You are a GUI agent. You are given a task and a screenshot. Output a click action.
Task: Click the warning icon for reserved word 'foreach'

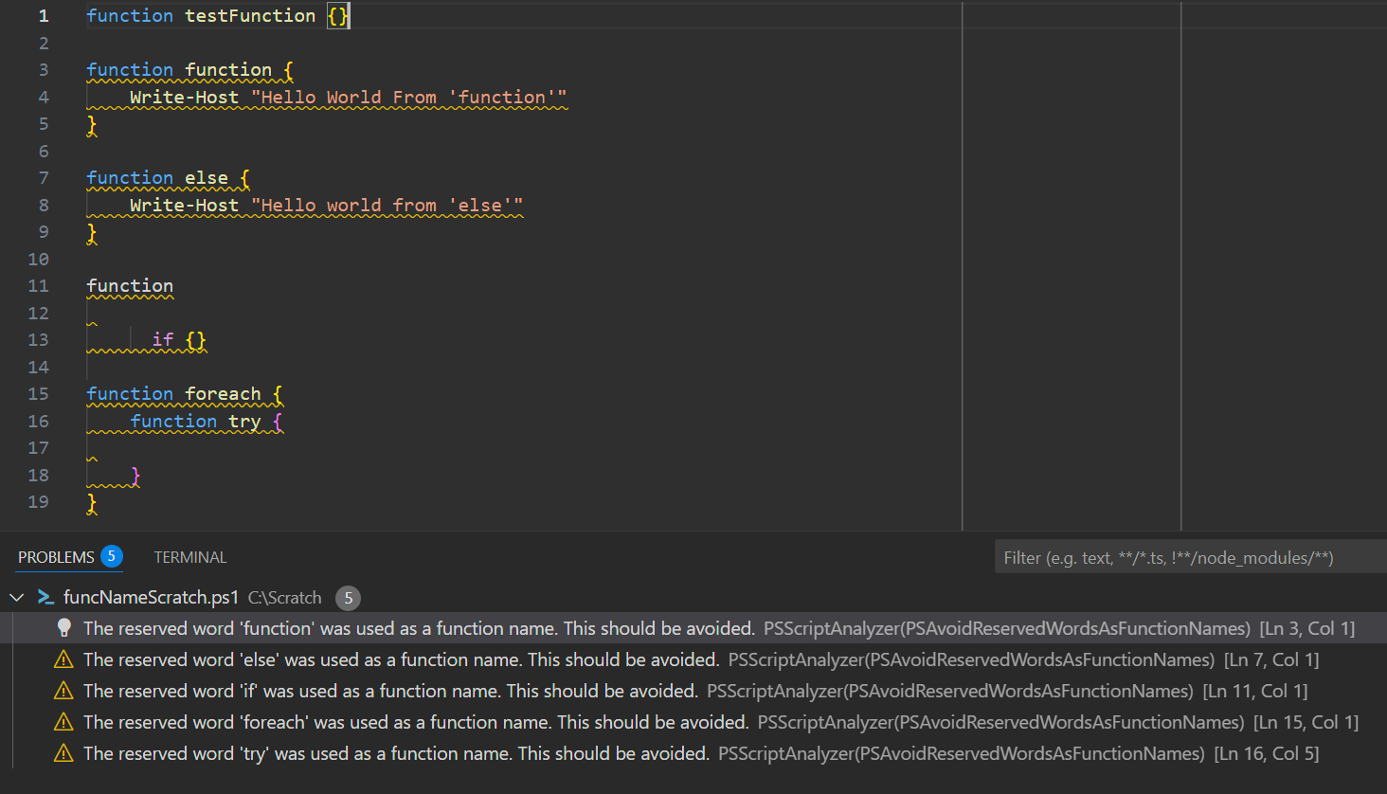[63, 722]
